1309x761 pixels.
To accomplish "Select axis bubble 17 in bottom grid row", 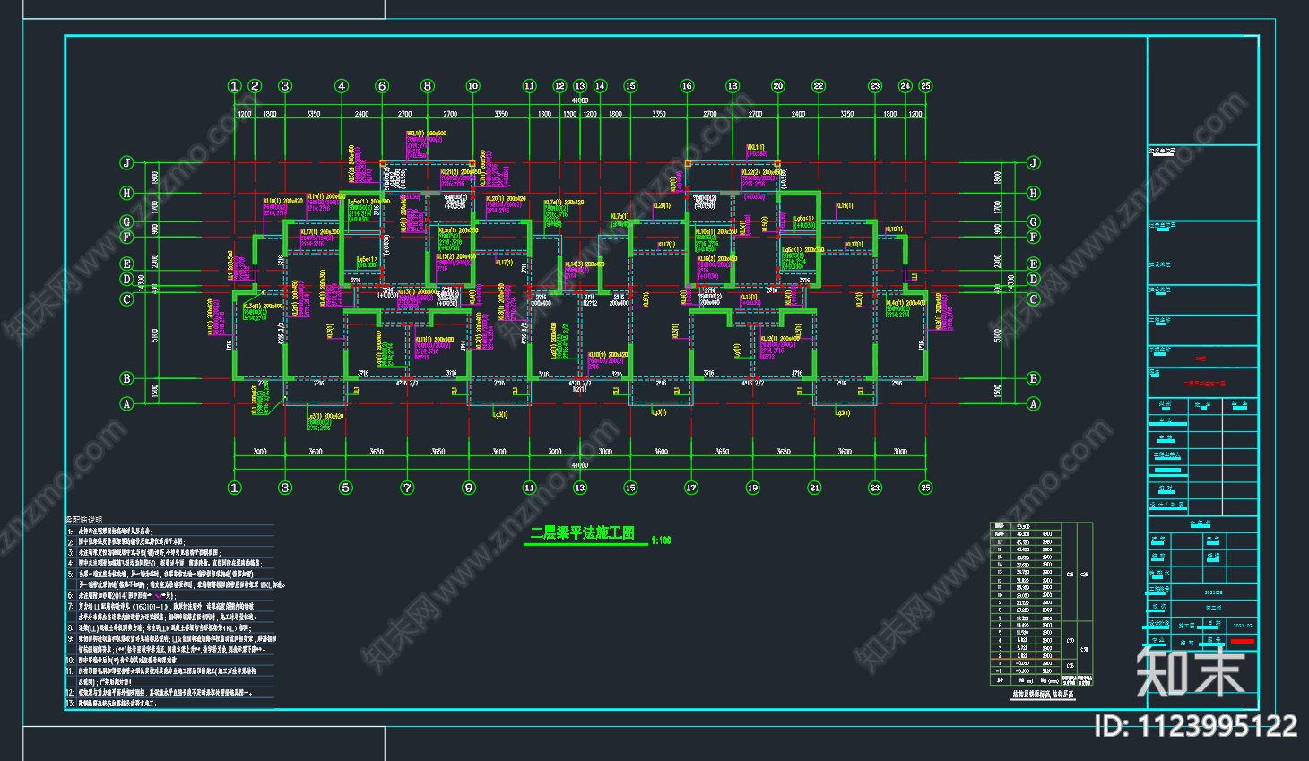I will [691, 488].
